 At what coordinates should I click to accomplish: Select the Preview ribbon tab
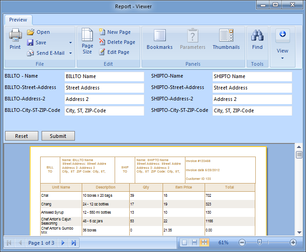(x=18, y=20)
